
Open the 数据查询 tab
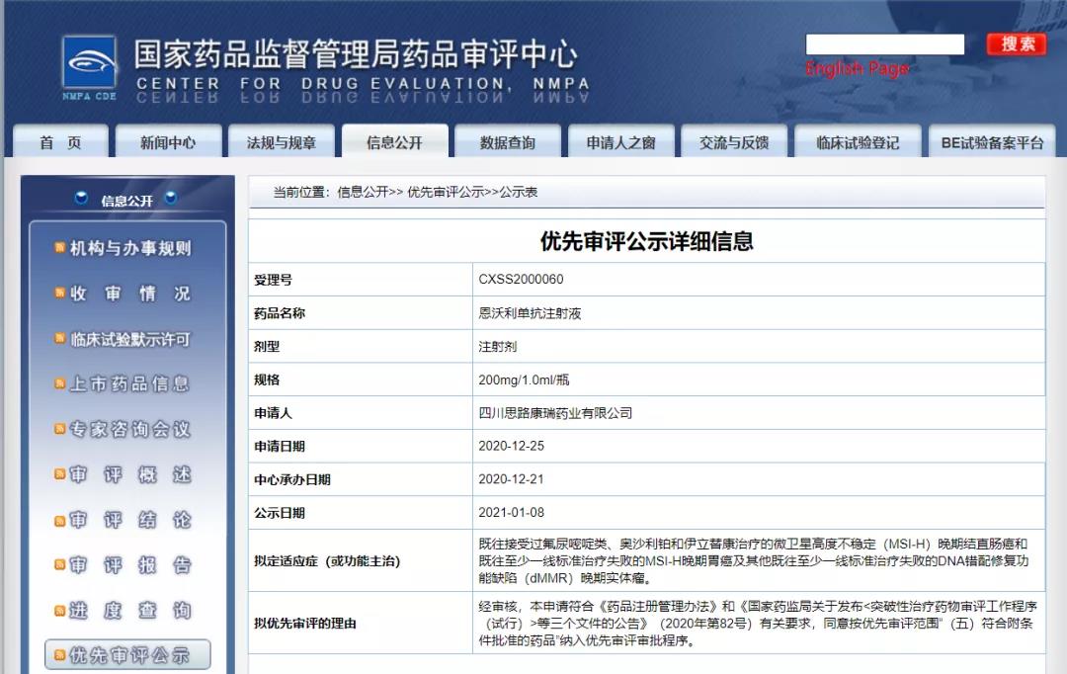pos(508,141)
